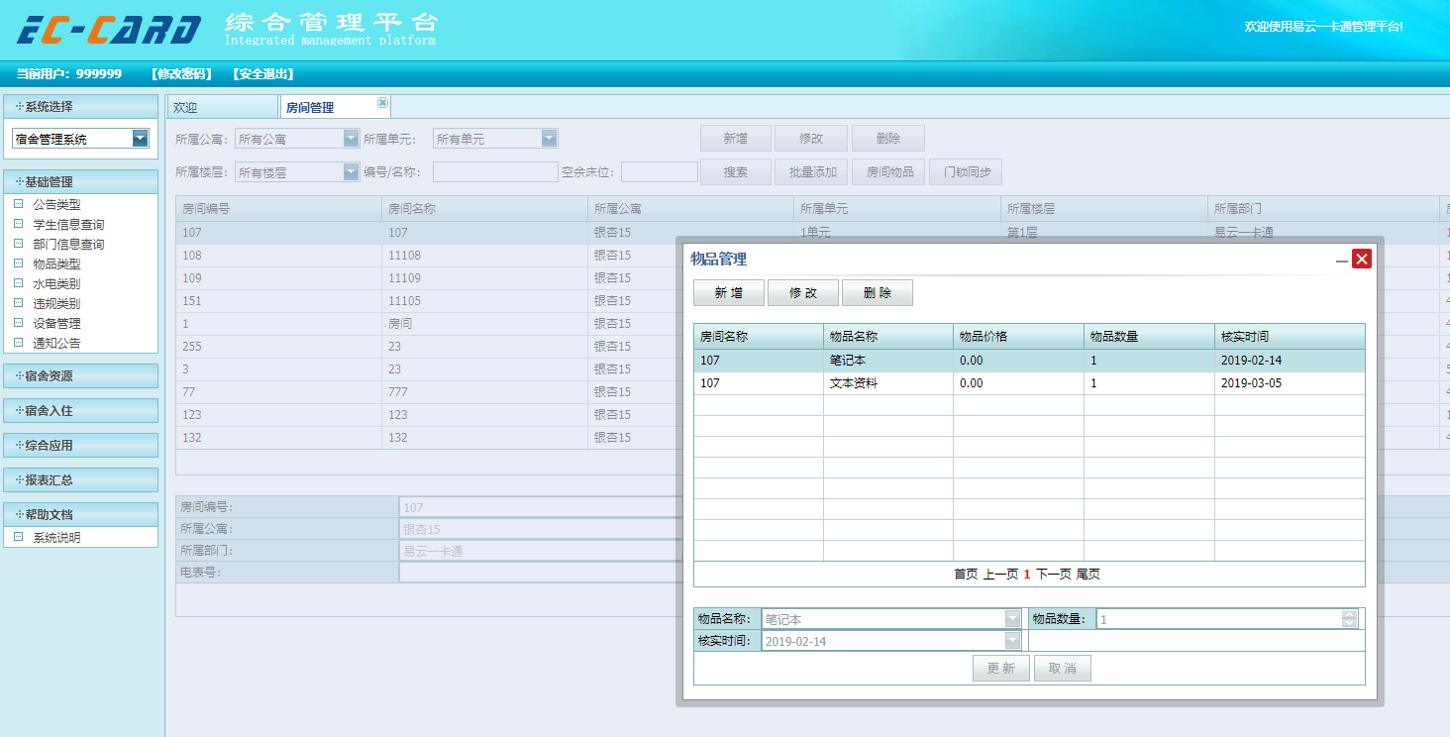Expand the 宿舍入住 section
Viewport: 1450px width, 737px height.
coord(80,410)
